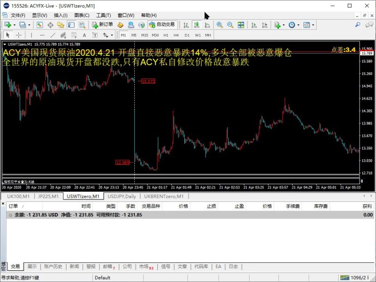Switch to the UKBRENTzero,M1 chart tab
This screenshot has width=376, height=282.
click(164, 196)
